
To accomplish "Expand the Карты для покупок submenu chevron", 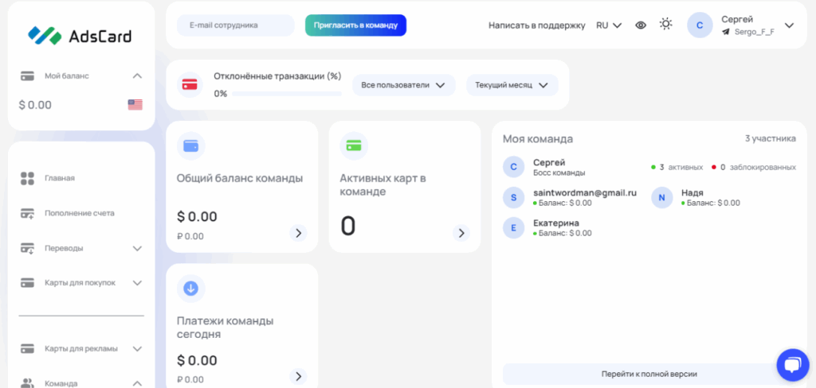I will pos(137,283).
